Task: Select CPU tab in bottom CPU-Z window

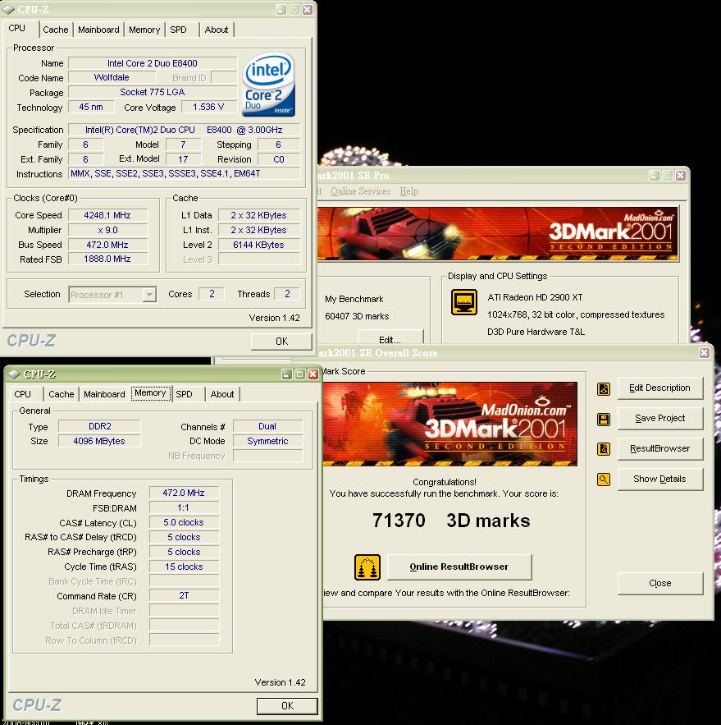Action: (23, 394)
